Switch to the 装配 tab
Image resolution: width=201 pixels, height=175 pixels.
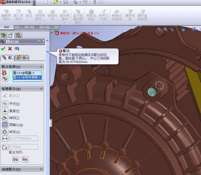point(7,27)
